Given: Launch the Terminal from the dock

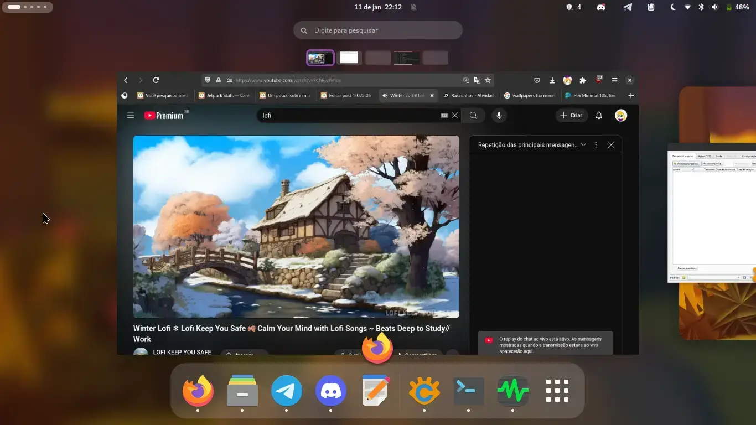Looking at the screenshot, I should 468,391.
